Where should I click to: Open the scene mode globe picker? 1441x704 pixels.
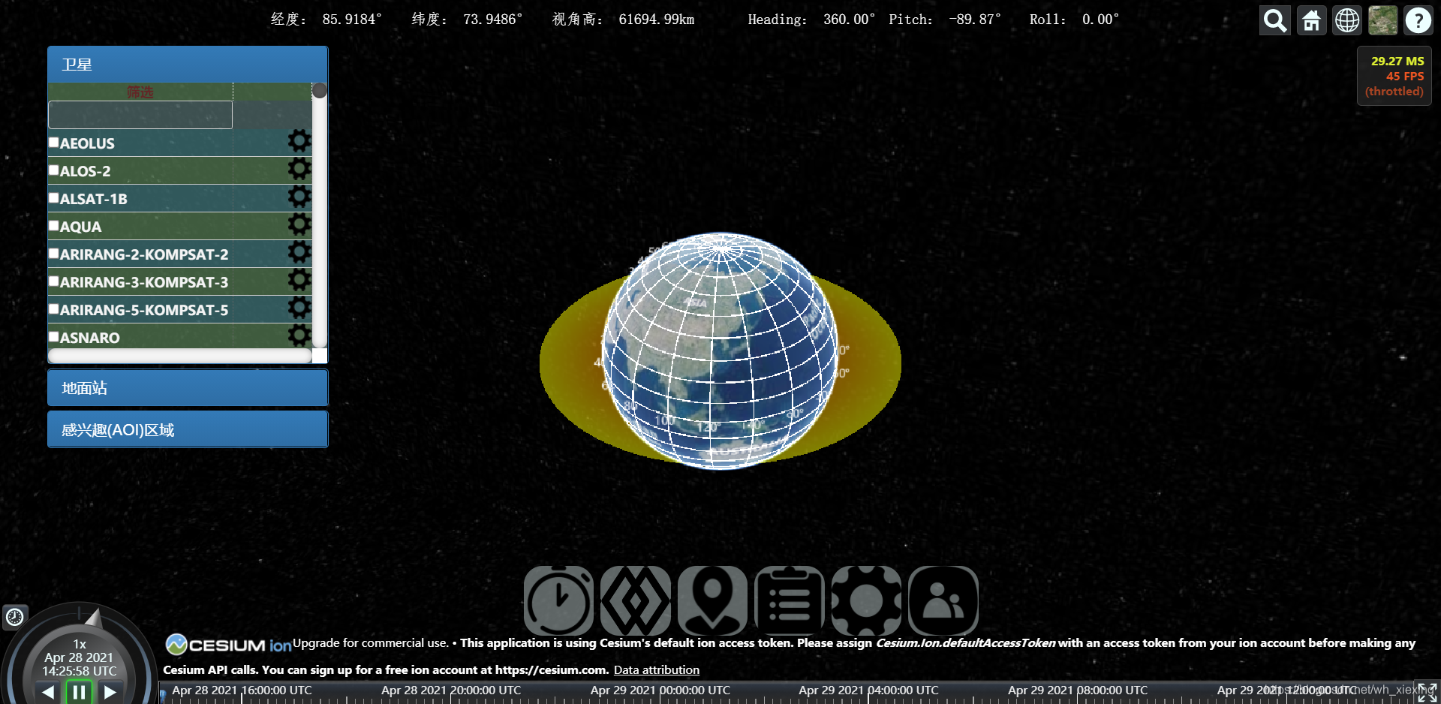(x=1347, y=20)
